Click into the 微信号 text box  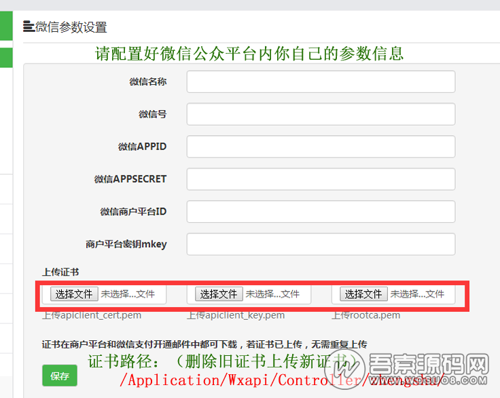321,114
